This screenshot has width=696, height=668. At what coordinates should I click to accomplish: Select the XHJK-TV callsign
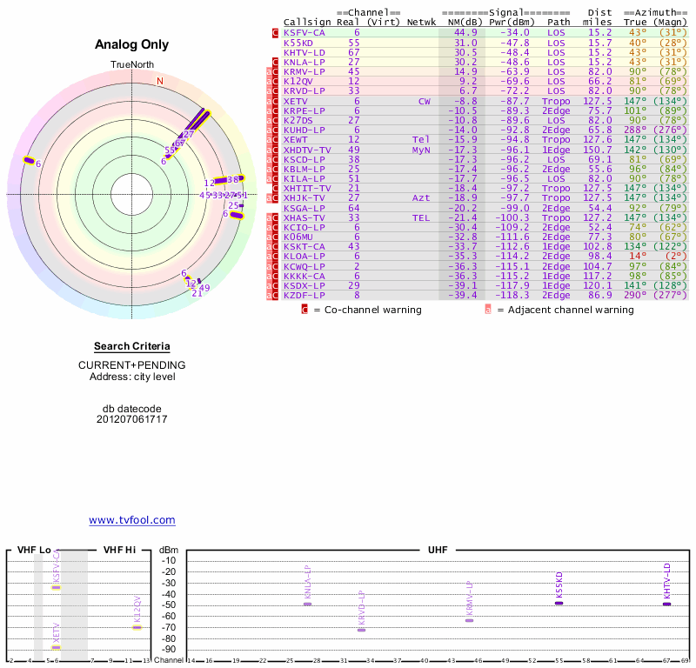[x=304, y=198]
